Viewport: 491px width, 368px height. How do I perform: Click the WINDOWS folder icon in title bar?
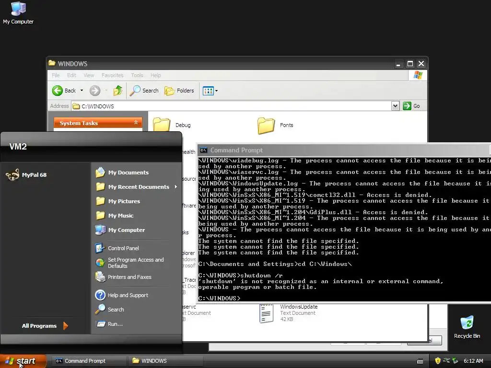(x=52, y=63)
